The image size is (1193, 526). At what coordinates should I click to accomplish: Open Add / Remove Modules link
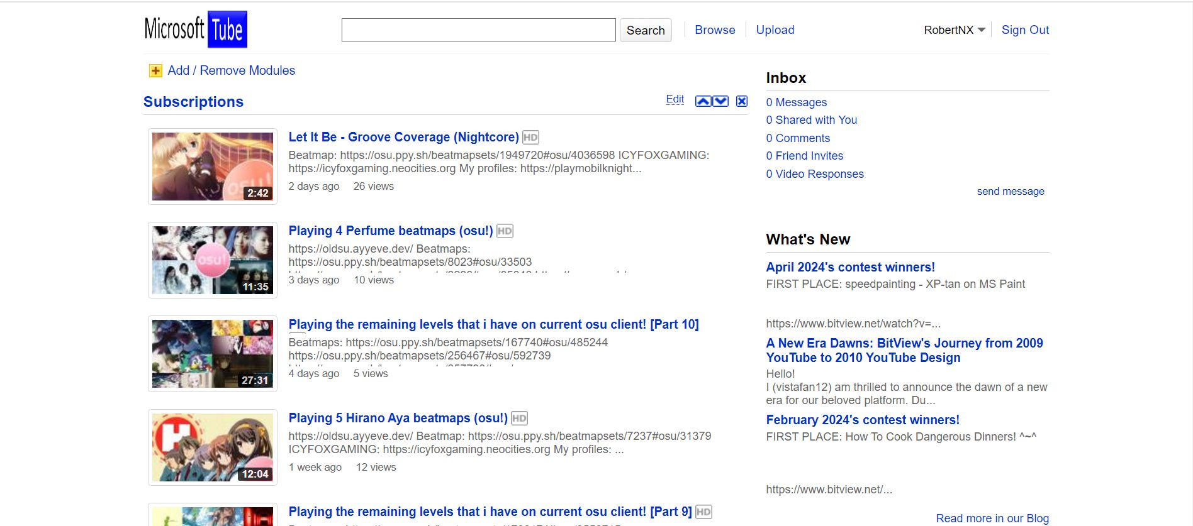pos(231,70)
